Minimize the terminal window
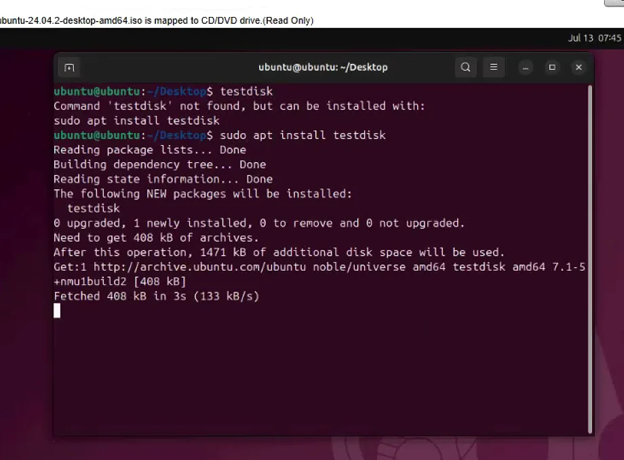This screenshot has height=460, width=624. pos(525,68)
